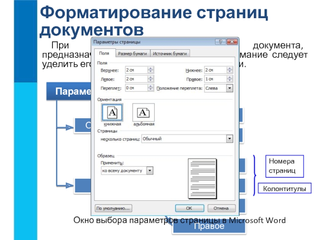Open the Размер бумаги tab
This screenshot has width=320, height=240.
coord(132,54)
